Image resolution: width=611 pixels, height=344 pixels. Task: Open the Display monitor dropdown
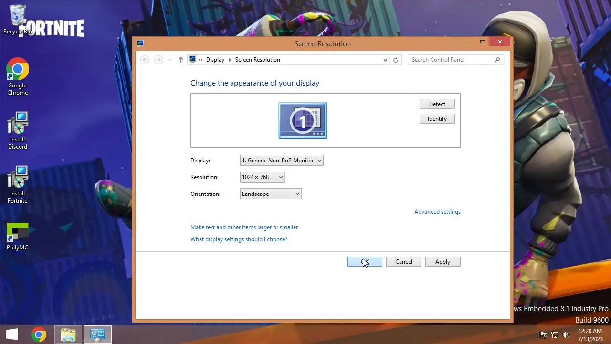click(x=282, y=161)
